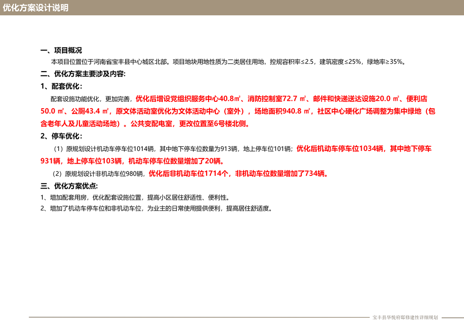Viewport: 464px width, 328px height.
Task: Click the red line starting 931辆，地上停车位103辆
Action: pos(132,161)
